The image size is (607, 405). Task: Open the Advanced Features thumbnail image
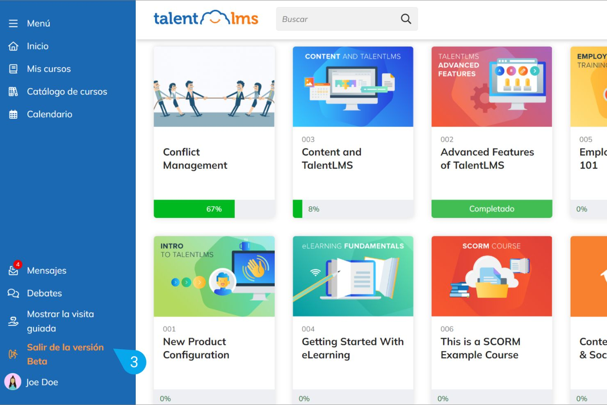pos(492,87)
